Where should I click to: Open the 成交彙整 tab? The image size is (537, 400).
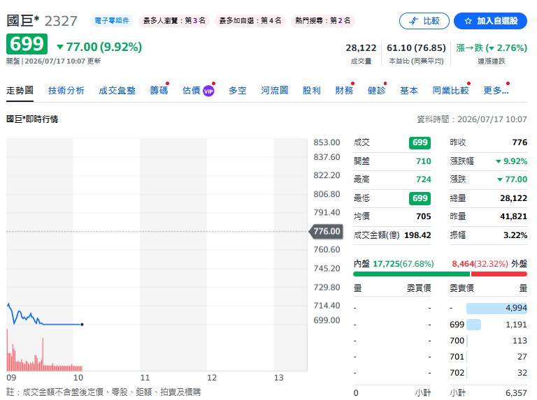click(x=117, y=90)
